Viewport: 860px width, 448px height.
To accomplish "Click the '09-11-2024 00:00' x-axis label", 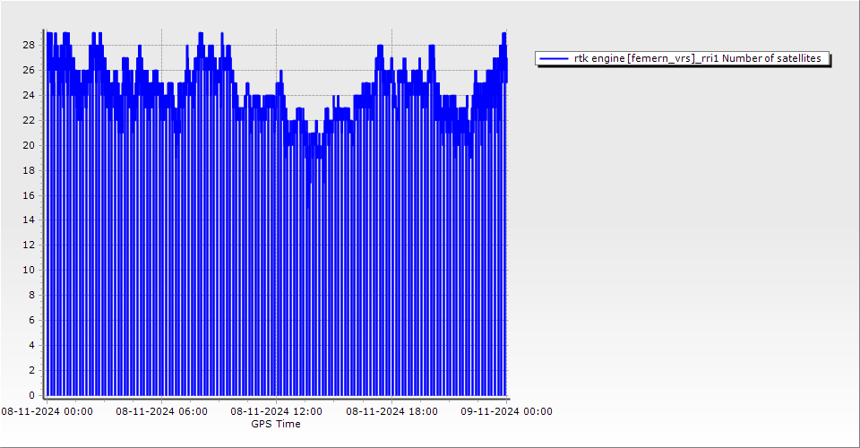I will [506, 411].
